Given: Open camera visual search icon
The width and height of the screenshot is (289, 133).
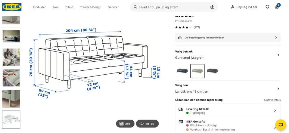Looking at the screenshot, I should (212, 7).
